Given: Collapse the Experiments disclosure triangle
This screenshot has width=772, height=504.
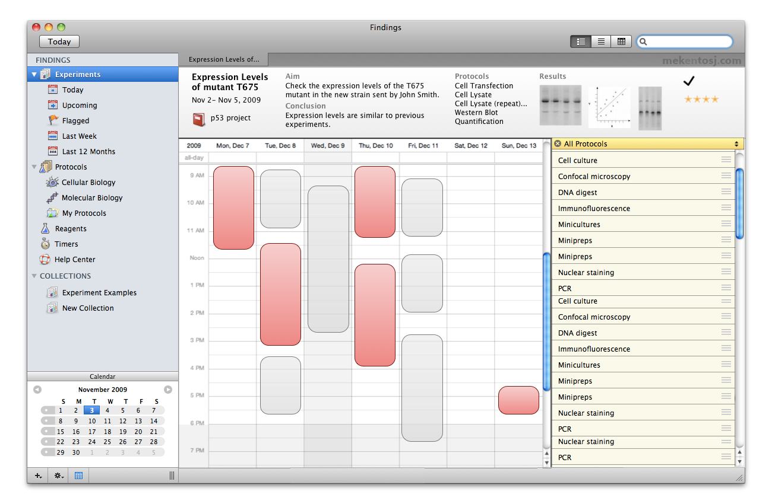Looking at the screenshot, I should pos(34,75).
